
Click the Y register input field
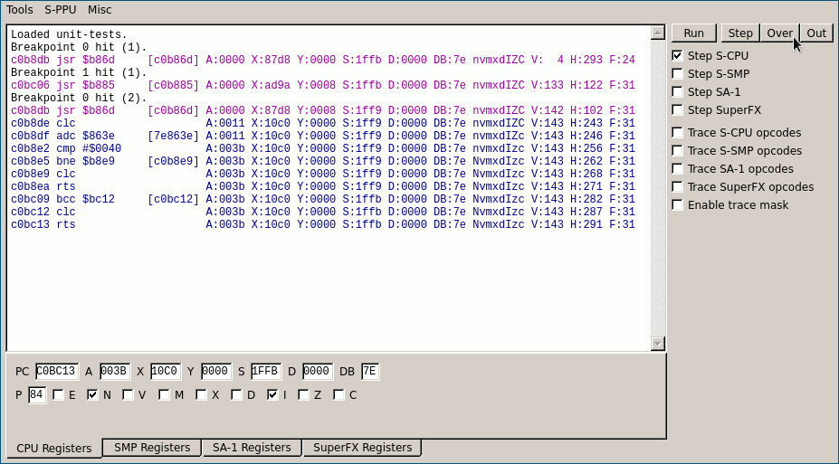tap(216, 371)
